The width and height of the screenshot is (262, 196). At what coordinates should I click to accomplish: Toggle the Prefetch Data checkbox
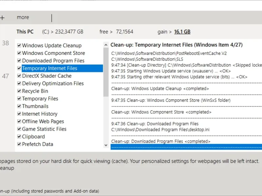pos(19,144)
